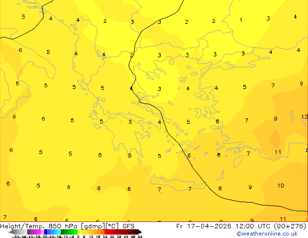Click the 'GFS' model label

coord(128,226)
